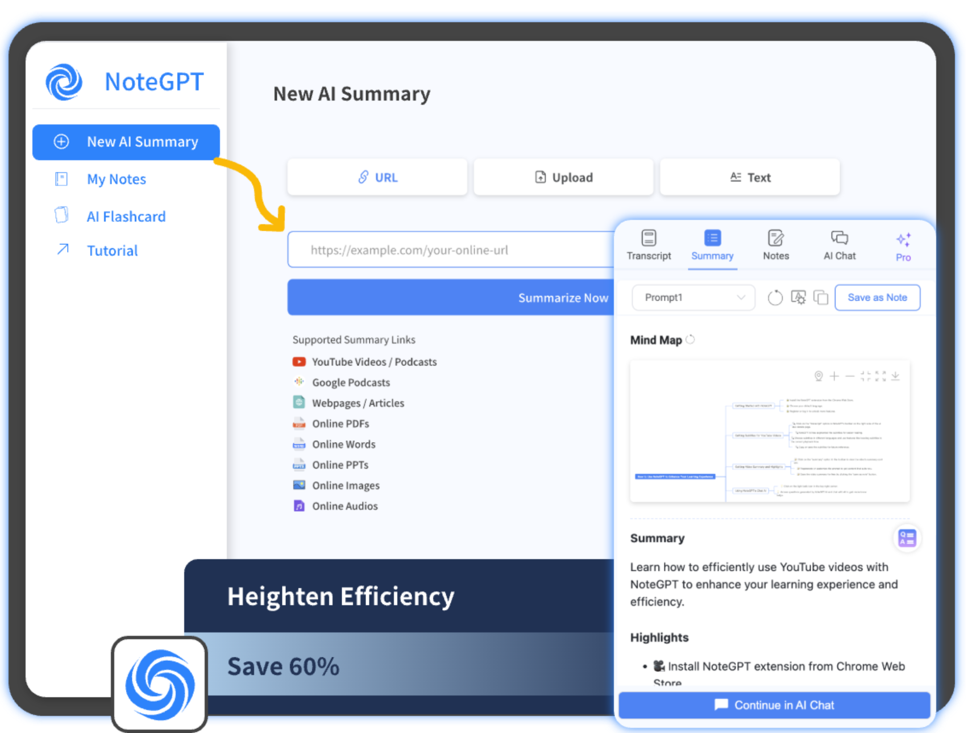Open the prompt language settings icon

(798, 298)
